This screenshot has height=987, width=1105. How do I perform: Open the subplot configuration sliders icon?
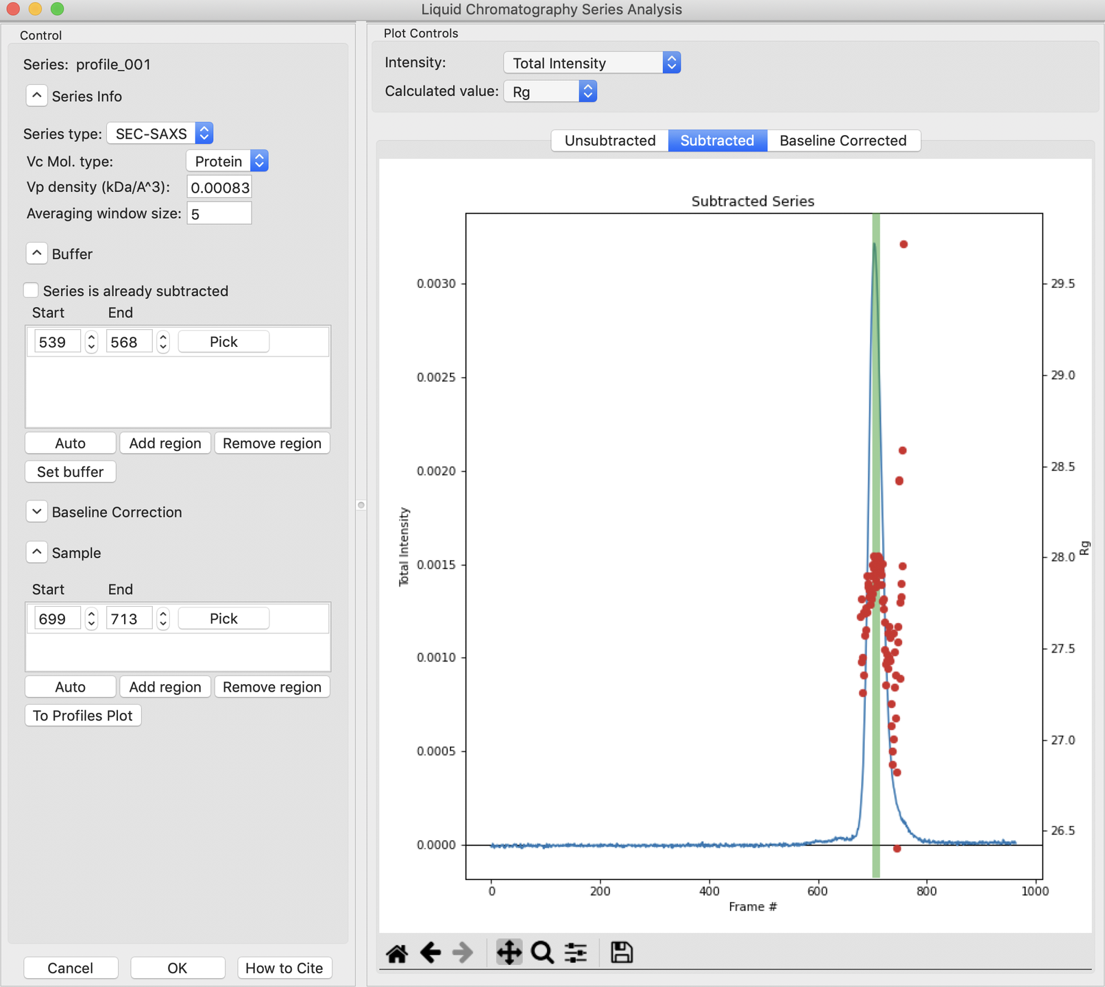[576, 953]
